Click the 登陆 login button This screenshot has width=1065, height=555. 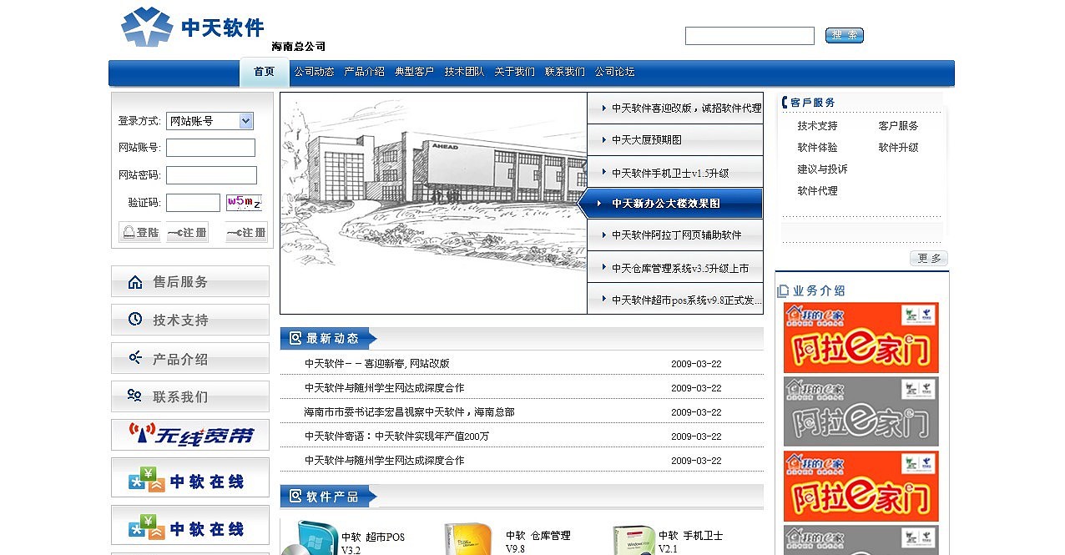(x=139, y=232)
